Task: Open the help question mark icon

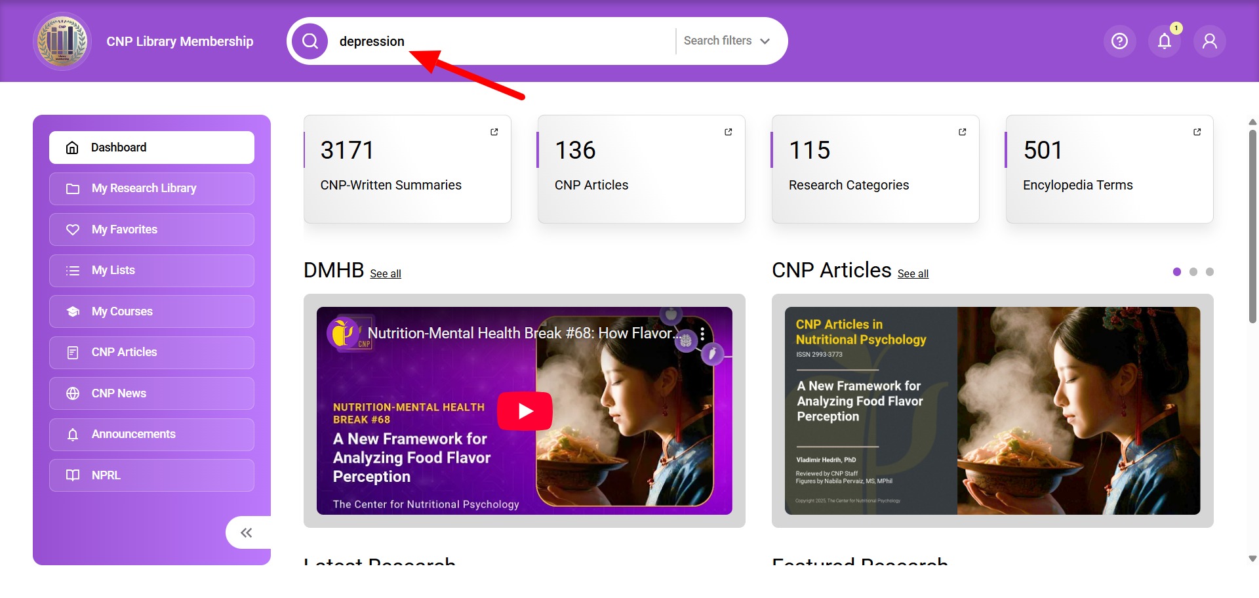Action: pos(1119,41)
